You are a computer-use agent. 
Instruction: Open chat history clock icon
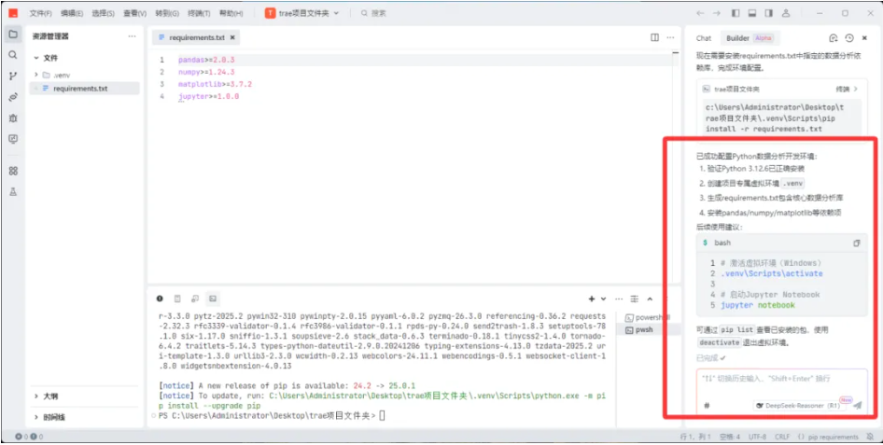(848, 38)
